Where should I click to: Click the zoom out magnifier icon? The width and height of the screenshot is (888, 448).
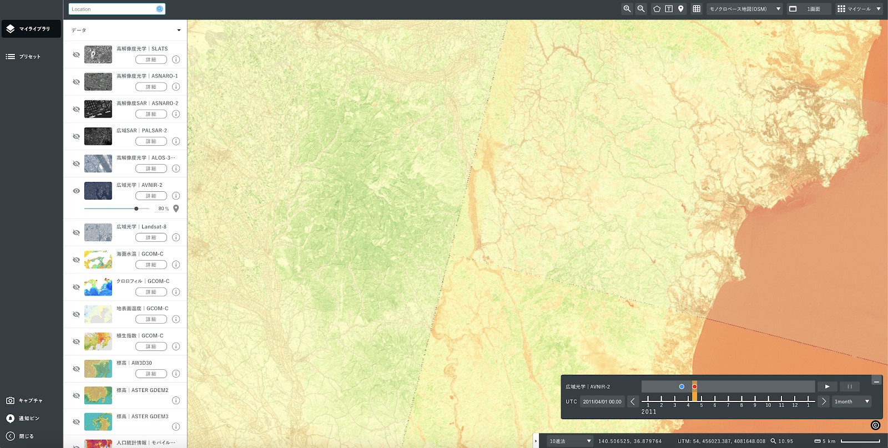click(641, 9)
